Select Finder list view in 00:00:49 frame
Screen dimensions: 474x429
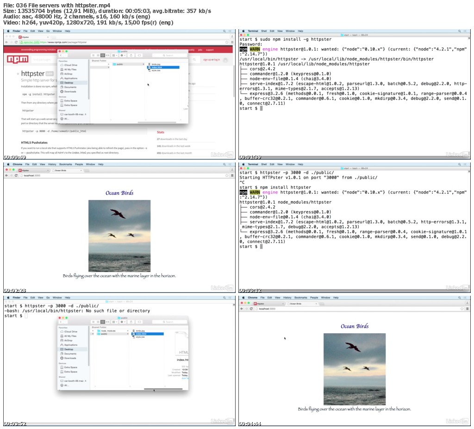click(x=98, y=56)
